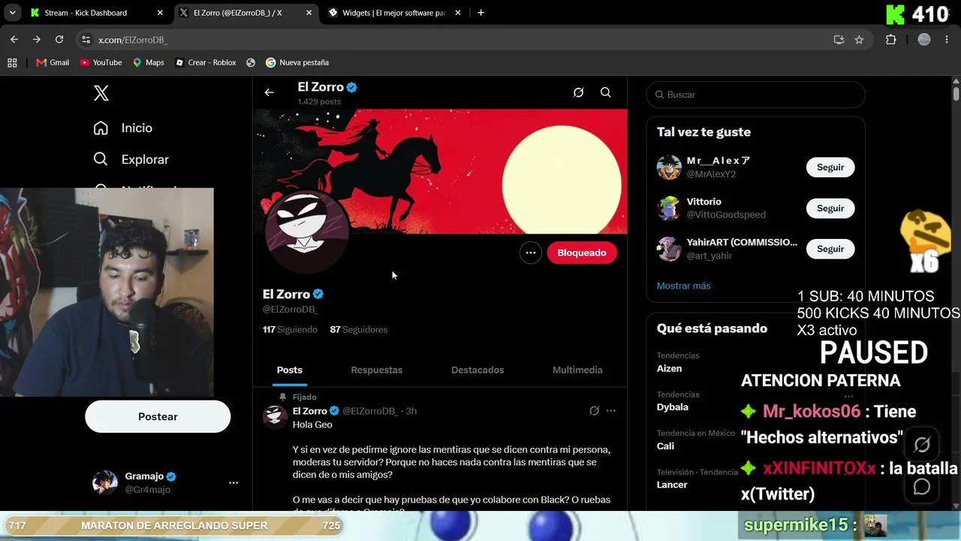The image size is (961, 541).
Task: Open apps grid in bookmarks bar
Action: (12, 62)
